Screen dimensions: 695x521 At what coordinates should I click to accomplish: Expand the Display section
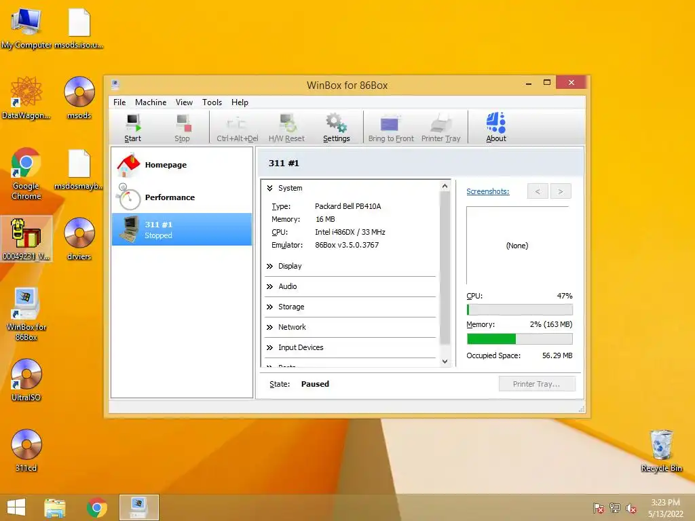269,266
